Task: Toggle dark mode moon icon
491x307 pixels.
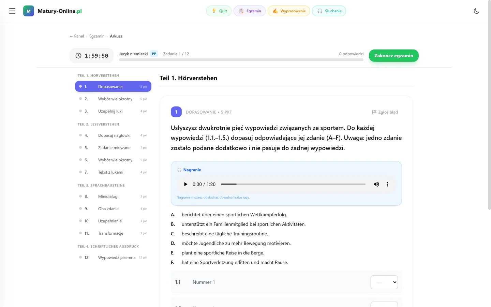Action: 477,11
